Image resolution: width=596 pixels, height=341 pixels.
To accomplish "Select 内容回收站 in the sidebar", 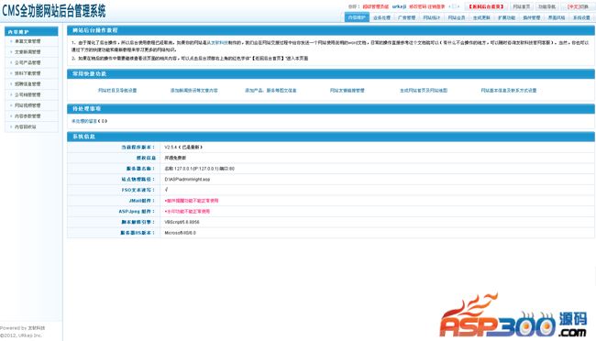I will pyautogui.click(x=25, y=126).
